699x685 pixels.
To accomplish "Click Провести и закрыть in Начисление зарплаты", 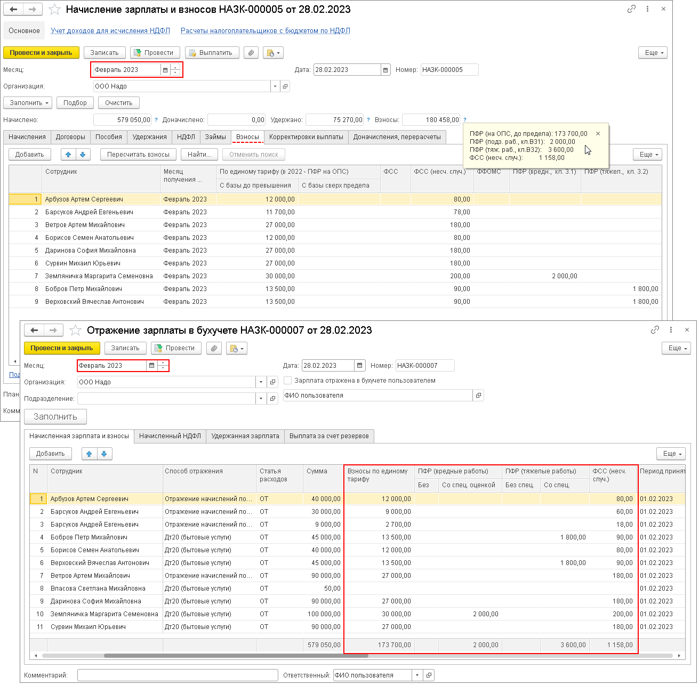I will [41, 53].
